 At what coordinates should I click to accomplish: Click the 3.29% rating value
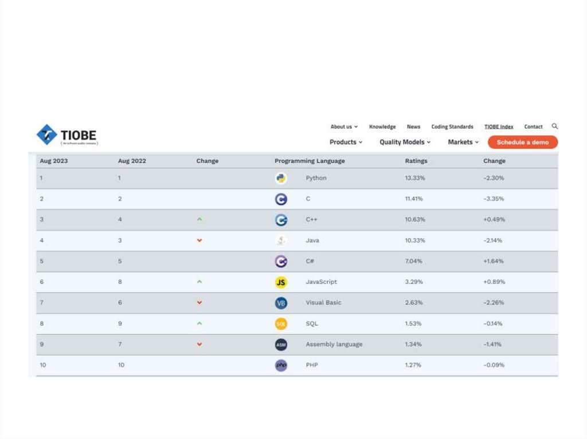pyautogui.click(x=414, y=282)
